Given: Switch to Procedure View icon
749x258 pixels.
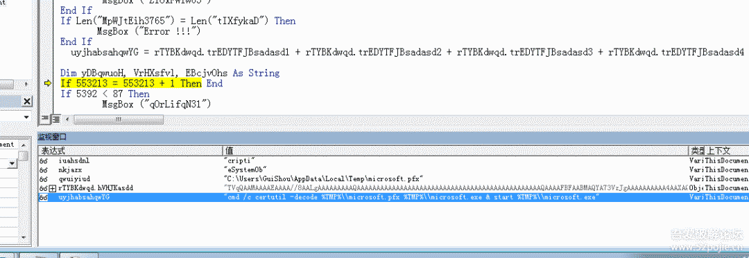Looking at the screenshot, I should (x=45, y=118).
